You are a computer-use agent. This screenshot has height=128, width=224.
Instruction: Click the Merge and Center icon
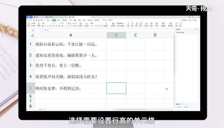click(x=81, y=24)
